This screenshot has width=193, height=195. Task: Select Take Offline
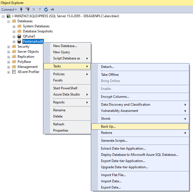pyautogui.click(x=140, y=75)
